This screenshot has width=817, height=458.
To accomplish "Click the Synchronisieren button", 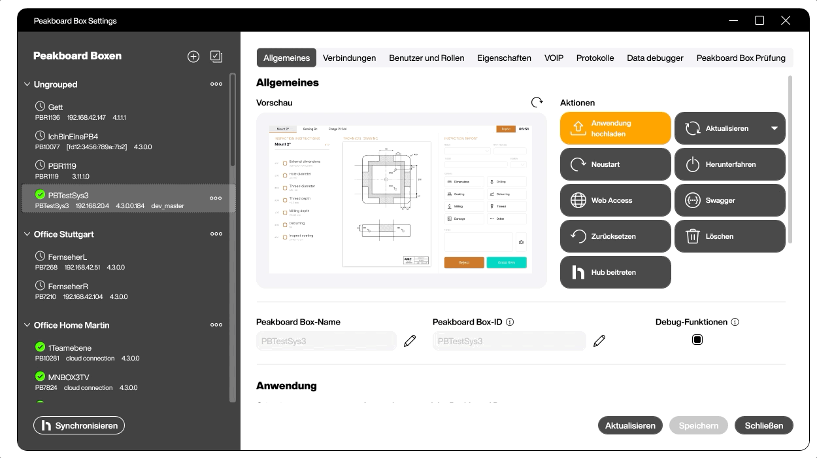I will click(x=79, y=425).
